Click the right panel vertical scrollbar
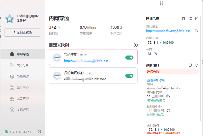The width and height of the screenshot is (203, 136). [201, 69]
